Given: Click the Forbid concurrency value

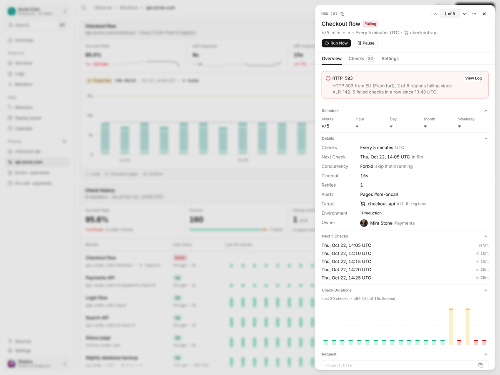Looking at the screenshot, I should 367,166.
